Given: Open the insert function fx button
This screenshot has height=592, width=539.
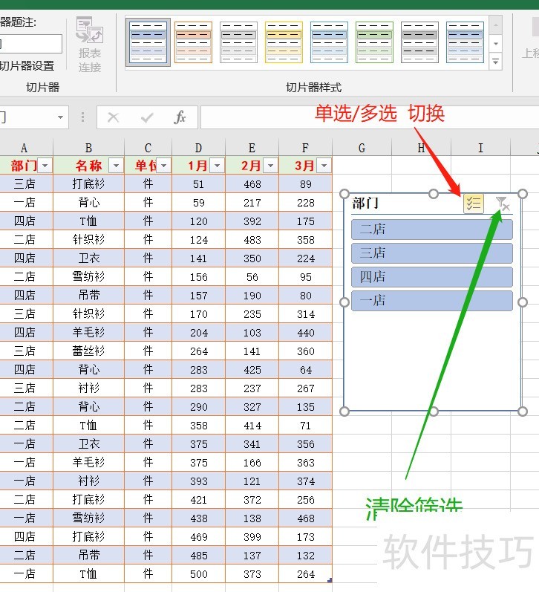Looking at the screenshot, I should (x=180, y=117).
